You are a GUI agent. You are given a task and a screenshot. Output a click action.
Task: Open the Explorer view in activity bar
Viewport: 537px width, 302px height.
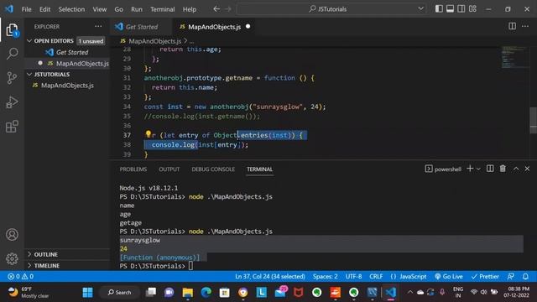[x=12, y=30]
